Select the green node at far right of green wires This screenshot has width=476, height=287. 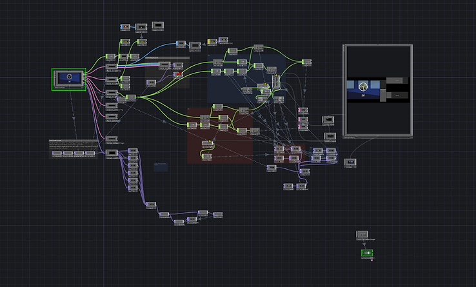click(x=306, y=63)
